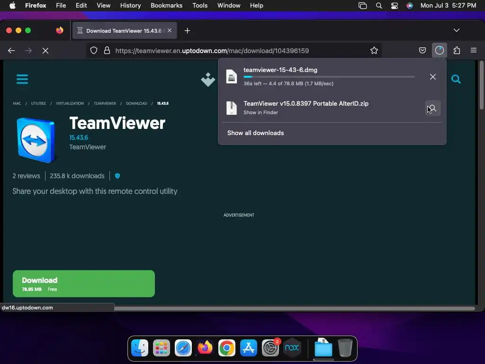Open the Apple menu
The width and height of the screenshot is (485, 364).
pyautogui.click(x=12, y=6)
